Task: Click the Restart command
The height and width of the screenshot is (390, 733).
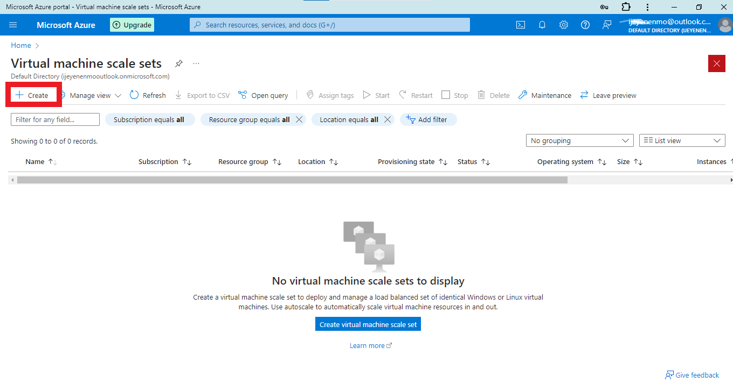Action: (416, 95)
